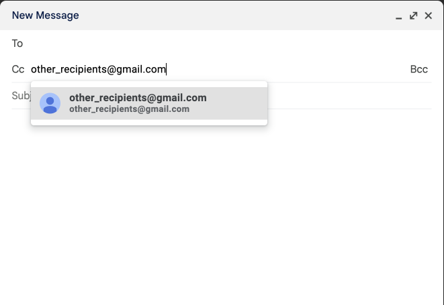
Task: Click the smaller email line under the contact name
Action: [129, 109]
